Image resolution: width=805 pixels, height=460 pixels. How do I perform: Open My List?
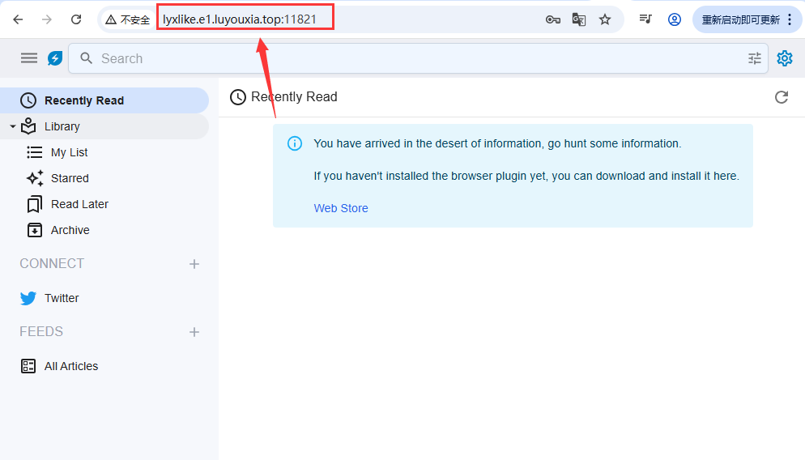pos(69,152)
